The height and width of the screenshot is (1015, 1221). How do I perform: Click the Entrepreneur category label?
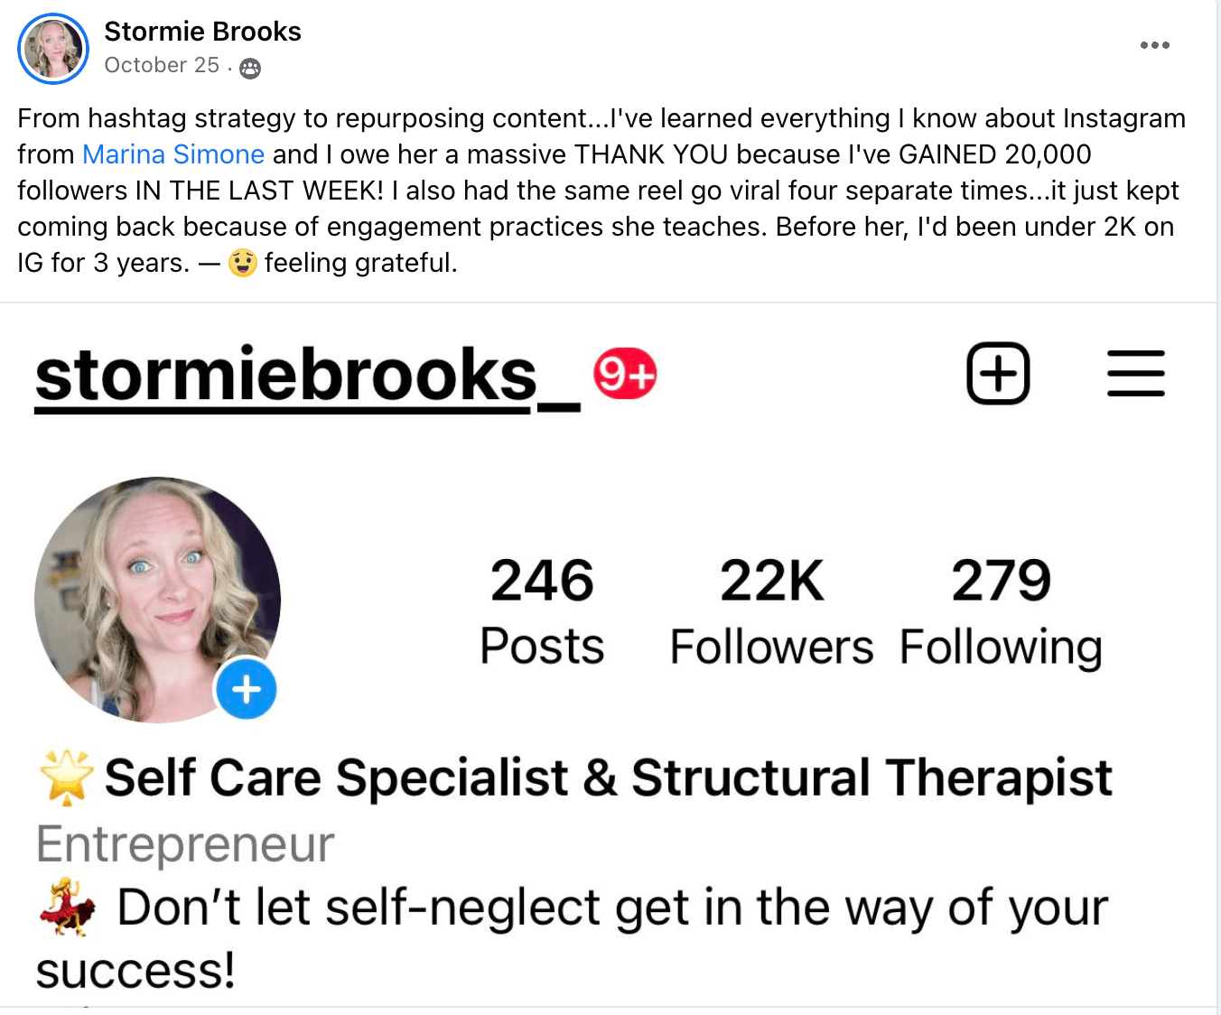[x=185, y=844]
